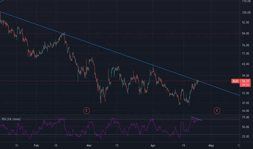Select the RSI (14, close) indicator label
Viewport: 253px width, 149px height.
click(x=11, y=119)
